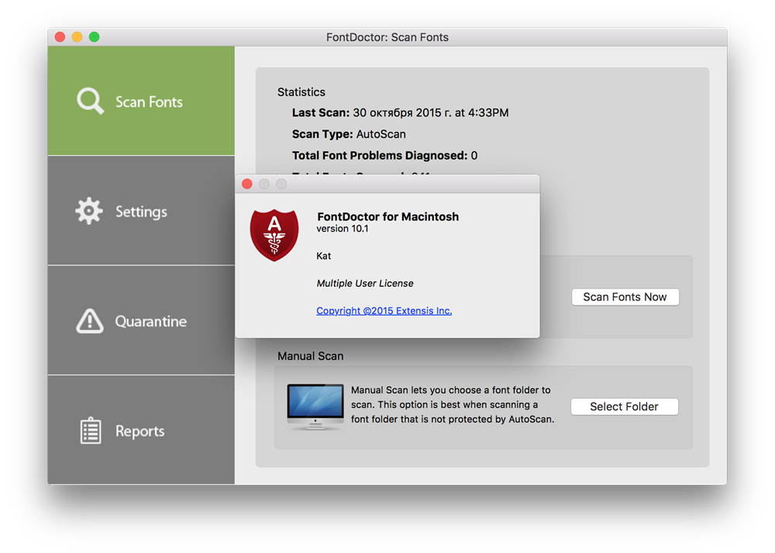This screenshot has width=775, height=553.
Task: Click the Scan Fonts Now button
Action: tap(625, 297)
